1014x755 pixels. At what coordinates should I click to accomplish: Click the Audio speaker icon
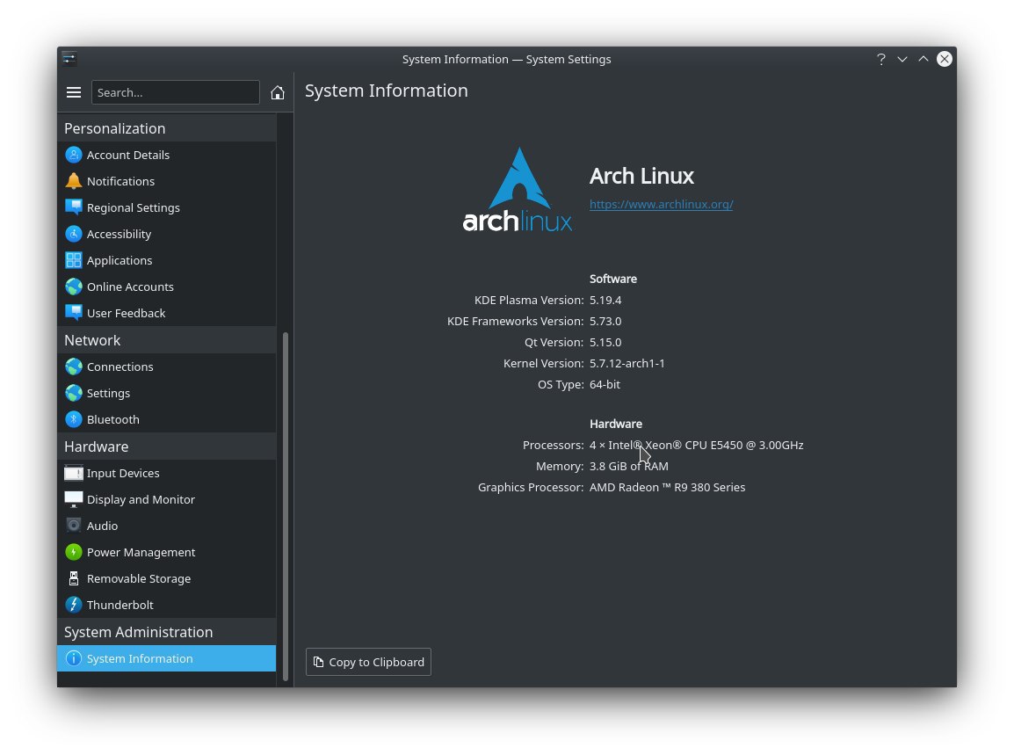click(x=74, y=526)
